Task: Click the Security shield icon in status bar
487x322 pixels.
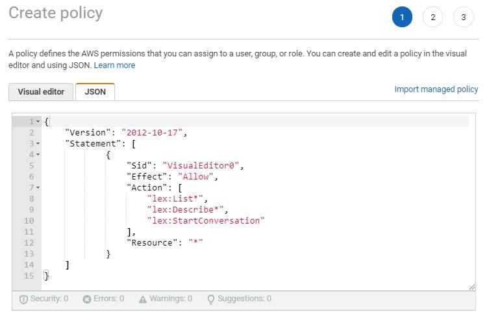Action: coord(23,299)
